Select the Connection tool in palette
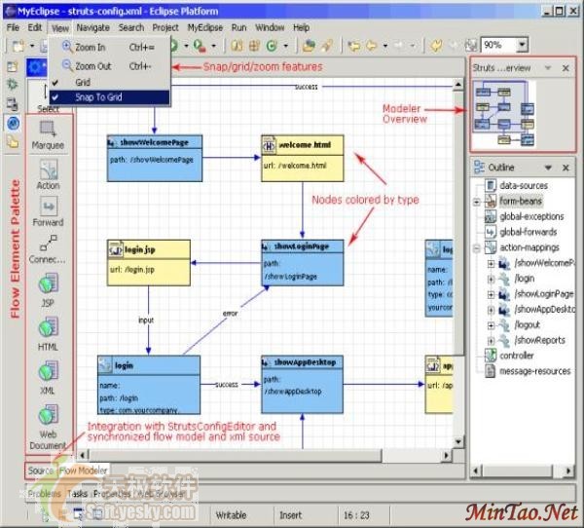Viewport: 584px width, 528px height. click(x=48, y=249)
